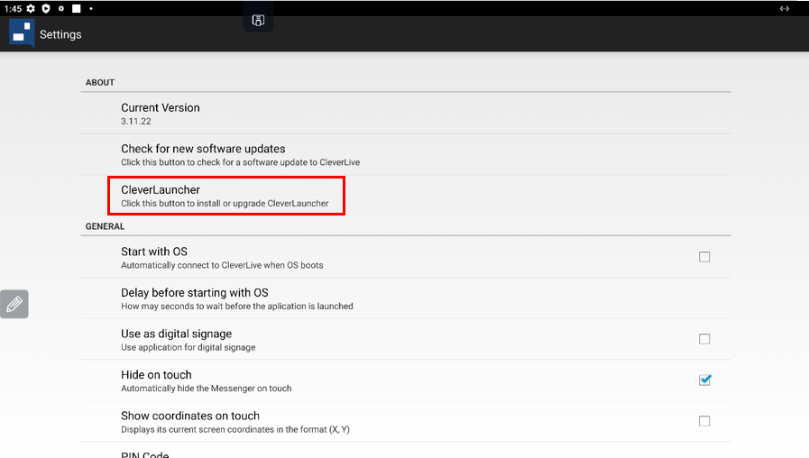
Task: Click the Settings title in header
Action: tap(60, 34)
